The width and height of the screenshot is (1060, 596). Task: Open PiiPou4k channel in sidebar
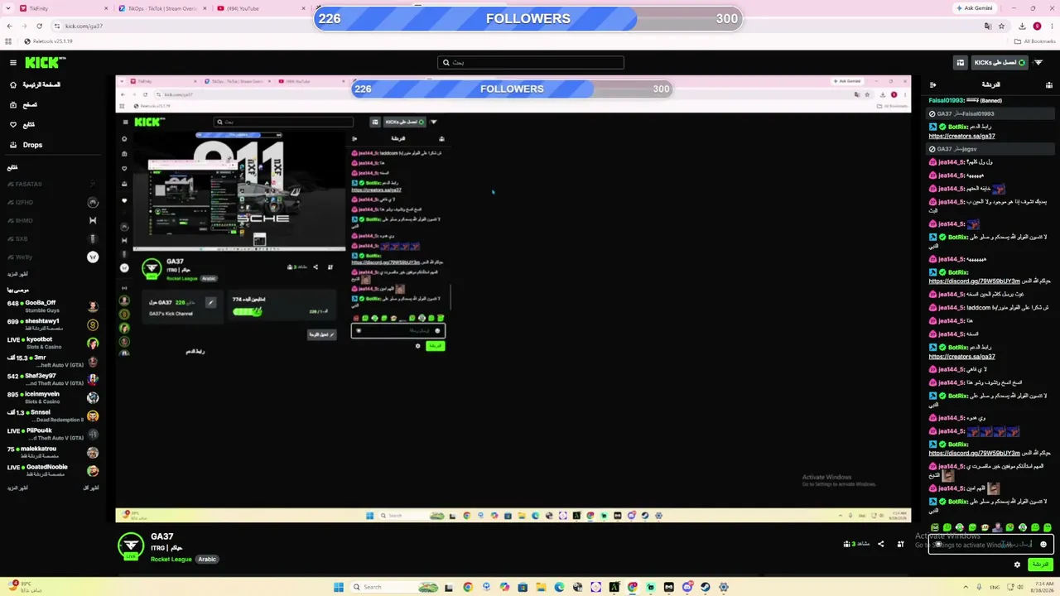(x=53, y=434)
